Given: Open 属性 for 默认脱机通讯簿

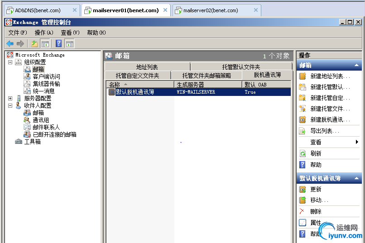Looking at the screenshot, I should coord(316,223).
